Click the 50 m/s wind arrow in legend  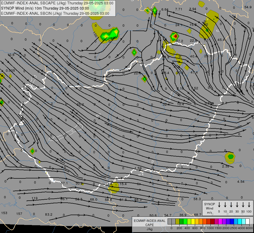(243, 205)
